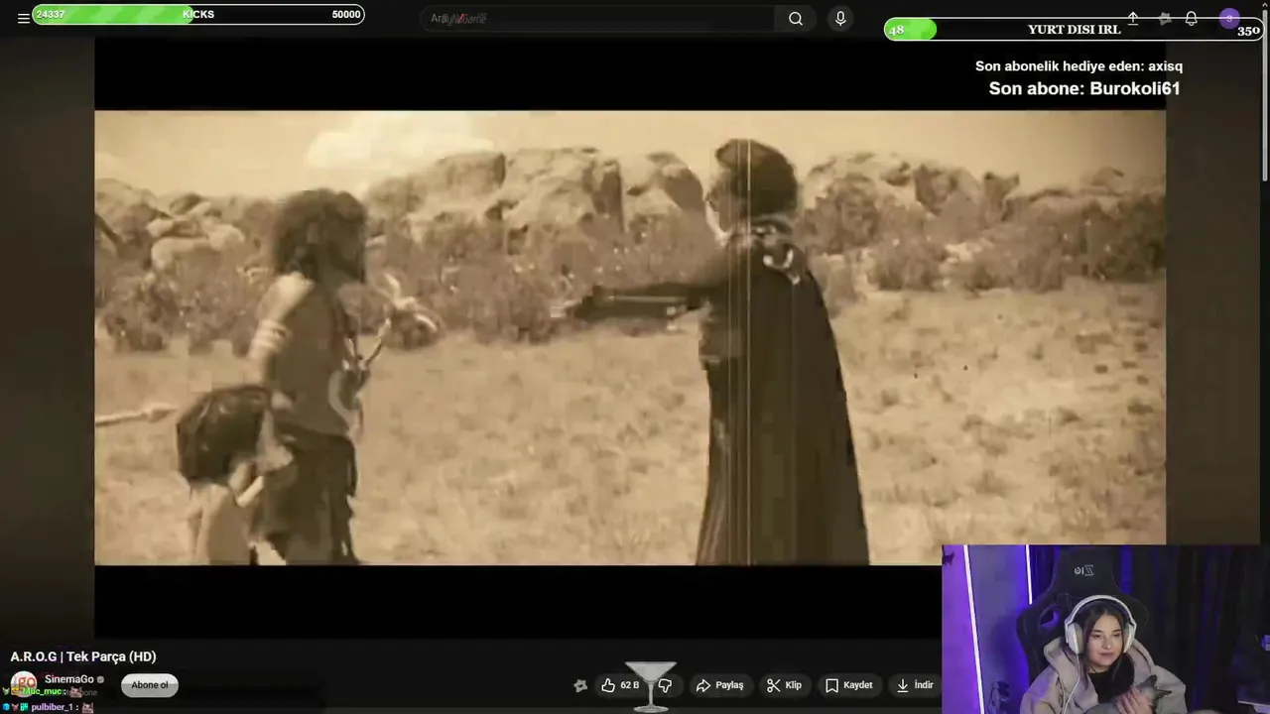This screenshot has width=1270, height=714.
Task: Click the Son abone: Burokoli61 text
Action: tap(1083, 88)
